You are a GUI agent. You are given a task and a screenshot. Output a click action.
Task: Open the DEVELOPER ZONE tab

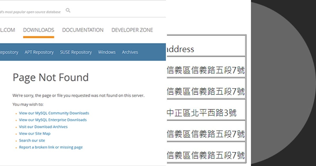(132, 30)
